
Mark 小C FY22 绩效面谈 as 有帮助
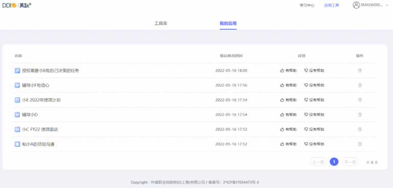click(288, 130)
